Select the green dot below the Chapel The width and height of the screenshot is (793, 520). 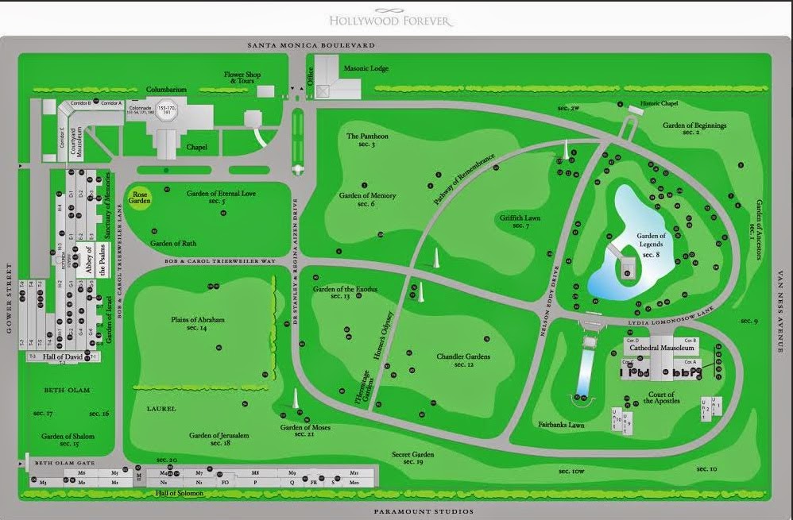166,171
